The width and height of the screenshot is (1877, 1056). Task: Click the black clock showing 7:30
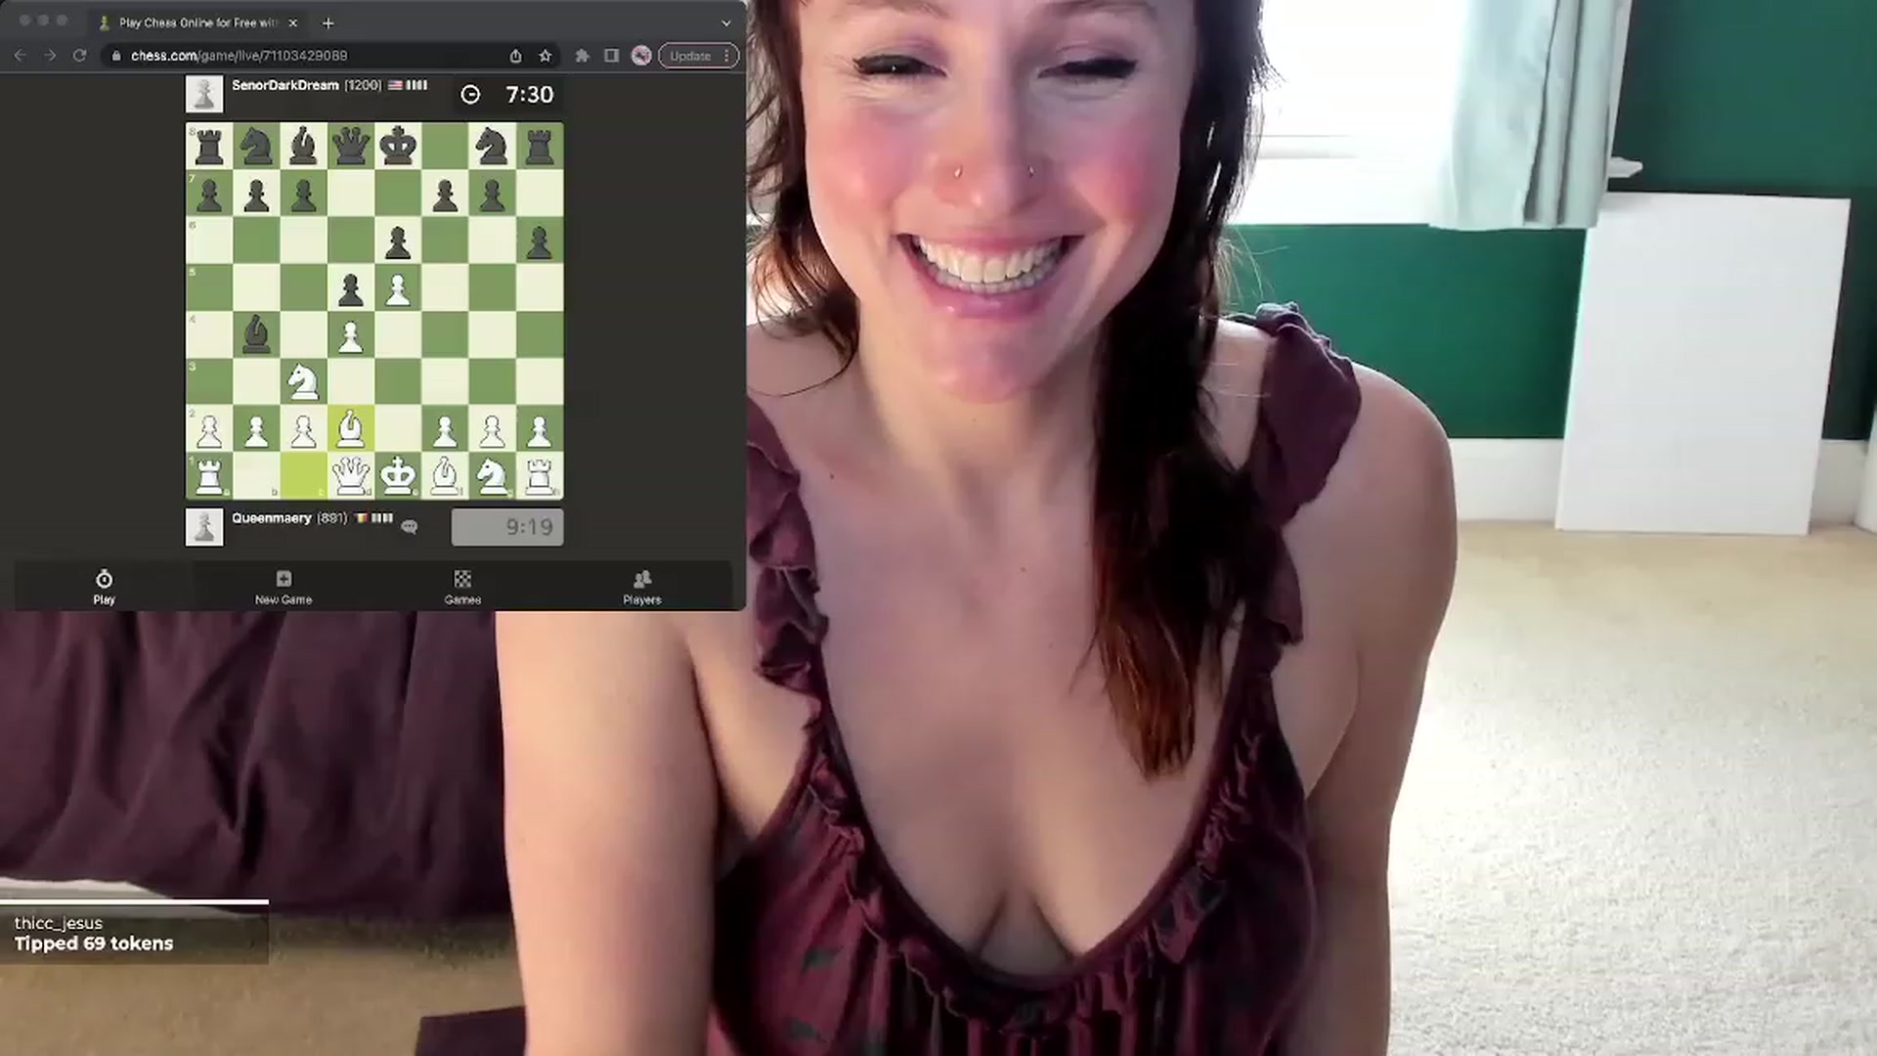pyautogui.click(x=507, y=94)
